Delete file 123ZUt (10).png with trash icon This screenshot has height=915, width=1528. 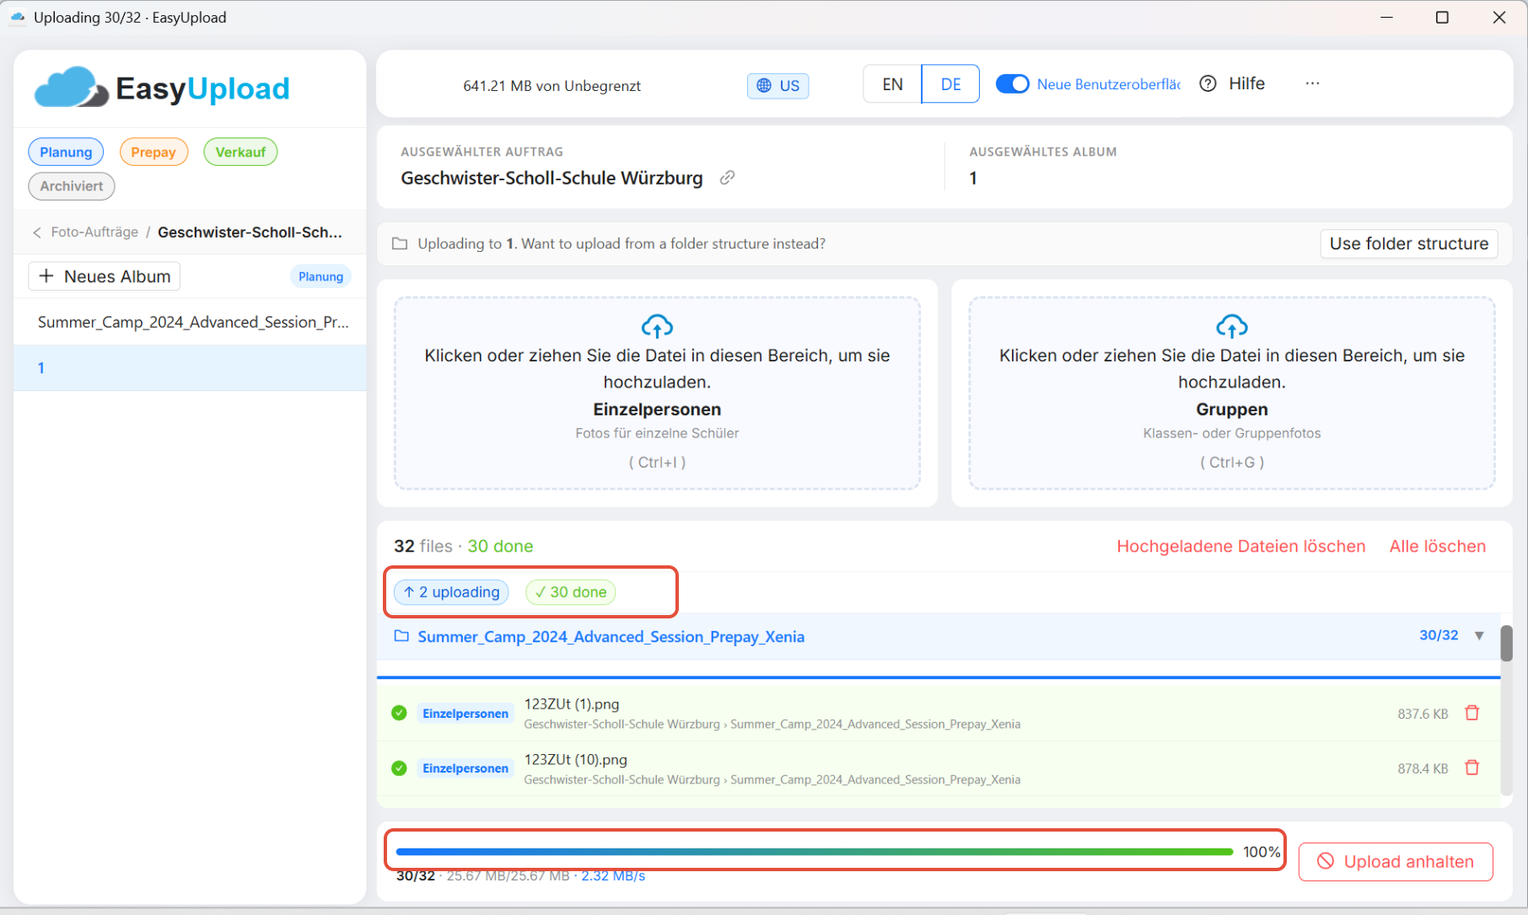[x=1472, y=768]
